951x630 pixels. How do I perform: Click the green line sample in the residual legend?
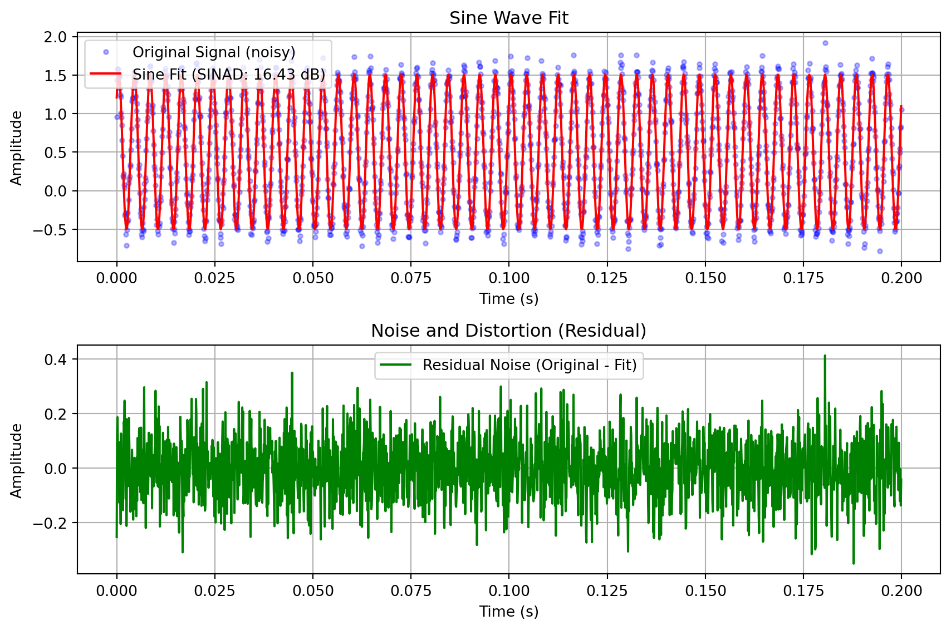395,365
